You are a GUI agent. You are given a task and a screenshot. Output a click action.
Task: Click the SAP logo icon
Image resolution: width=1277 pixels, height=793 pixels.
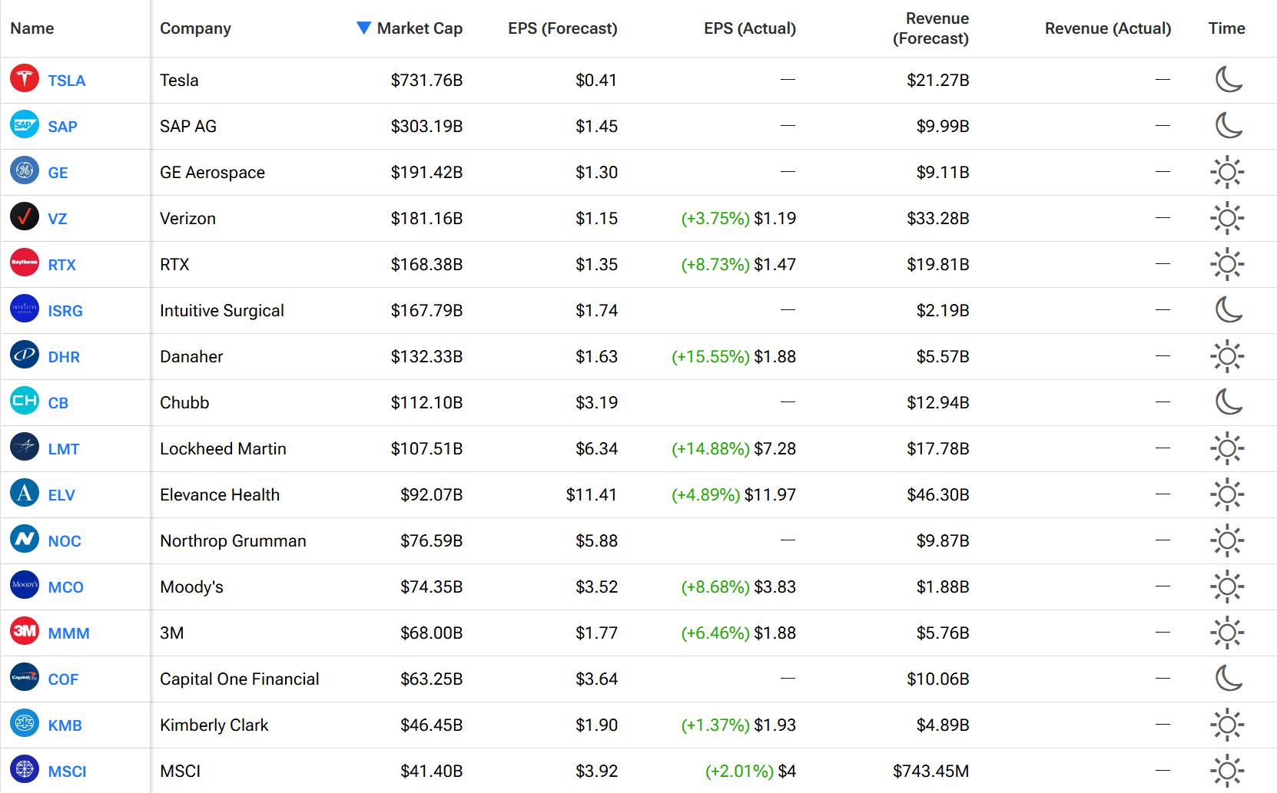25,124
